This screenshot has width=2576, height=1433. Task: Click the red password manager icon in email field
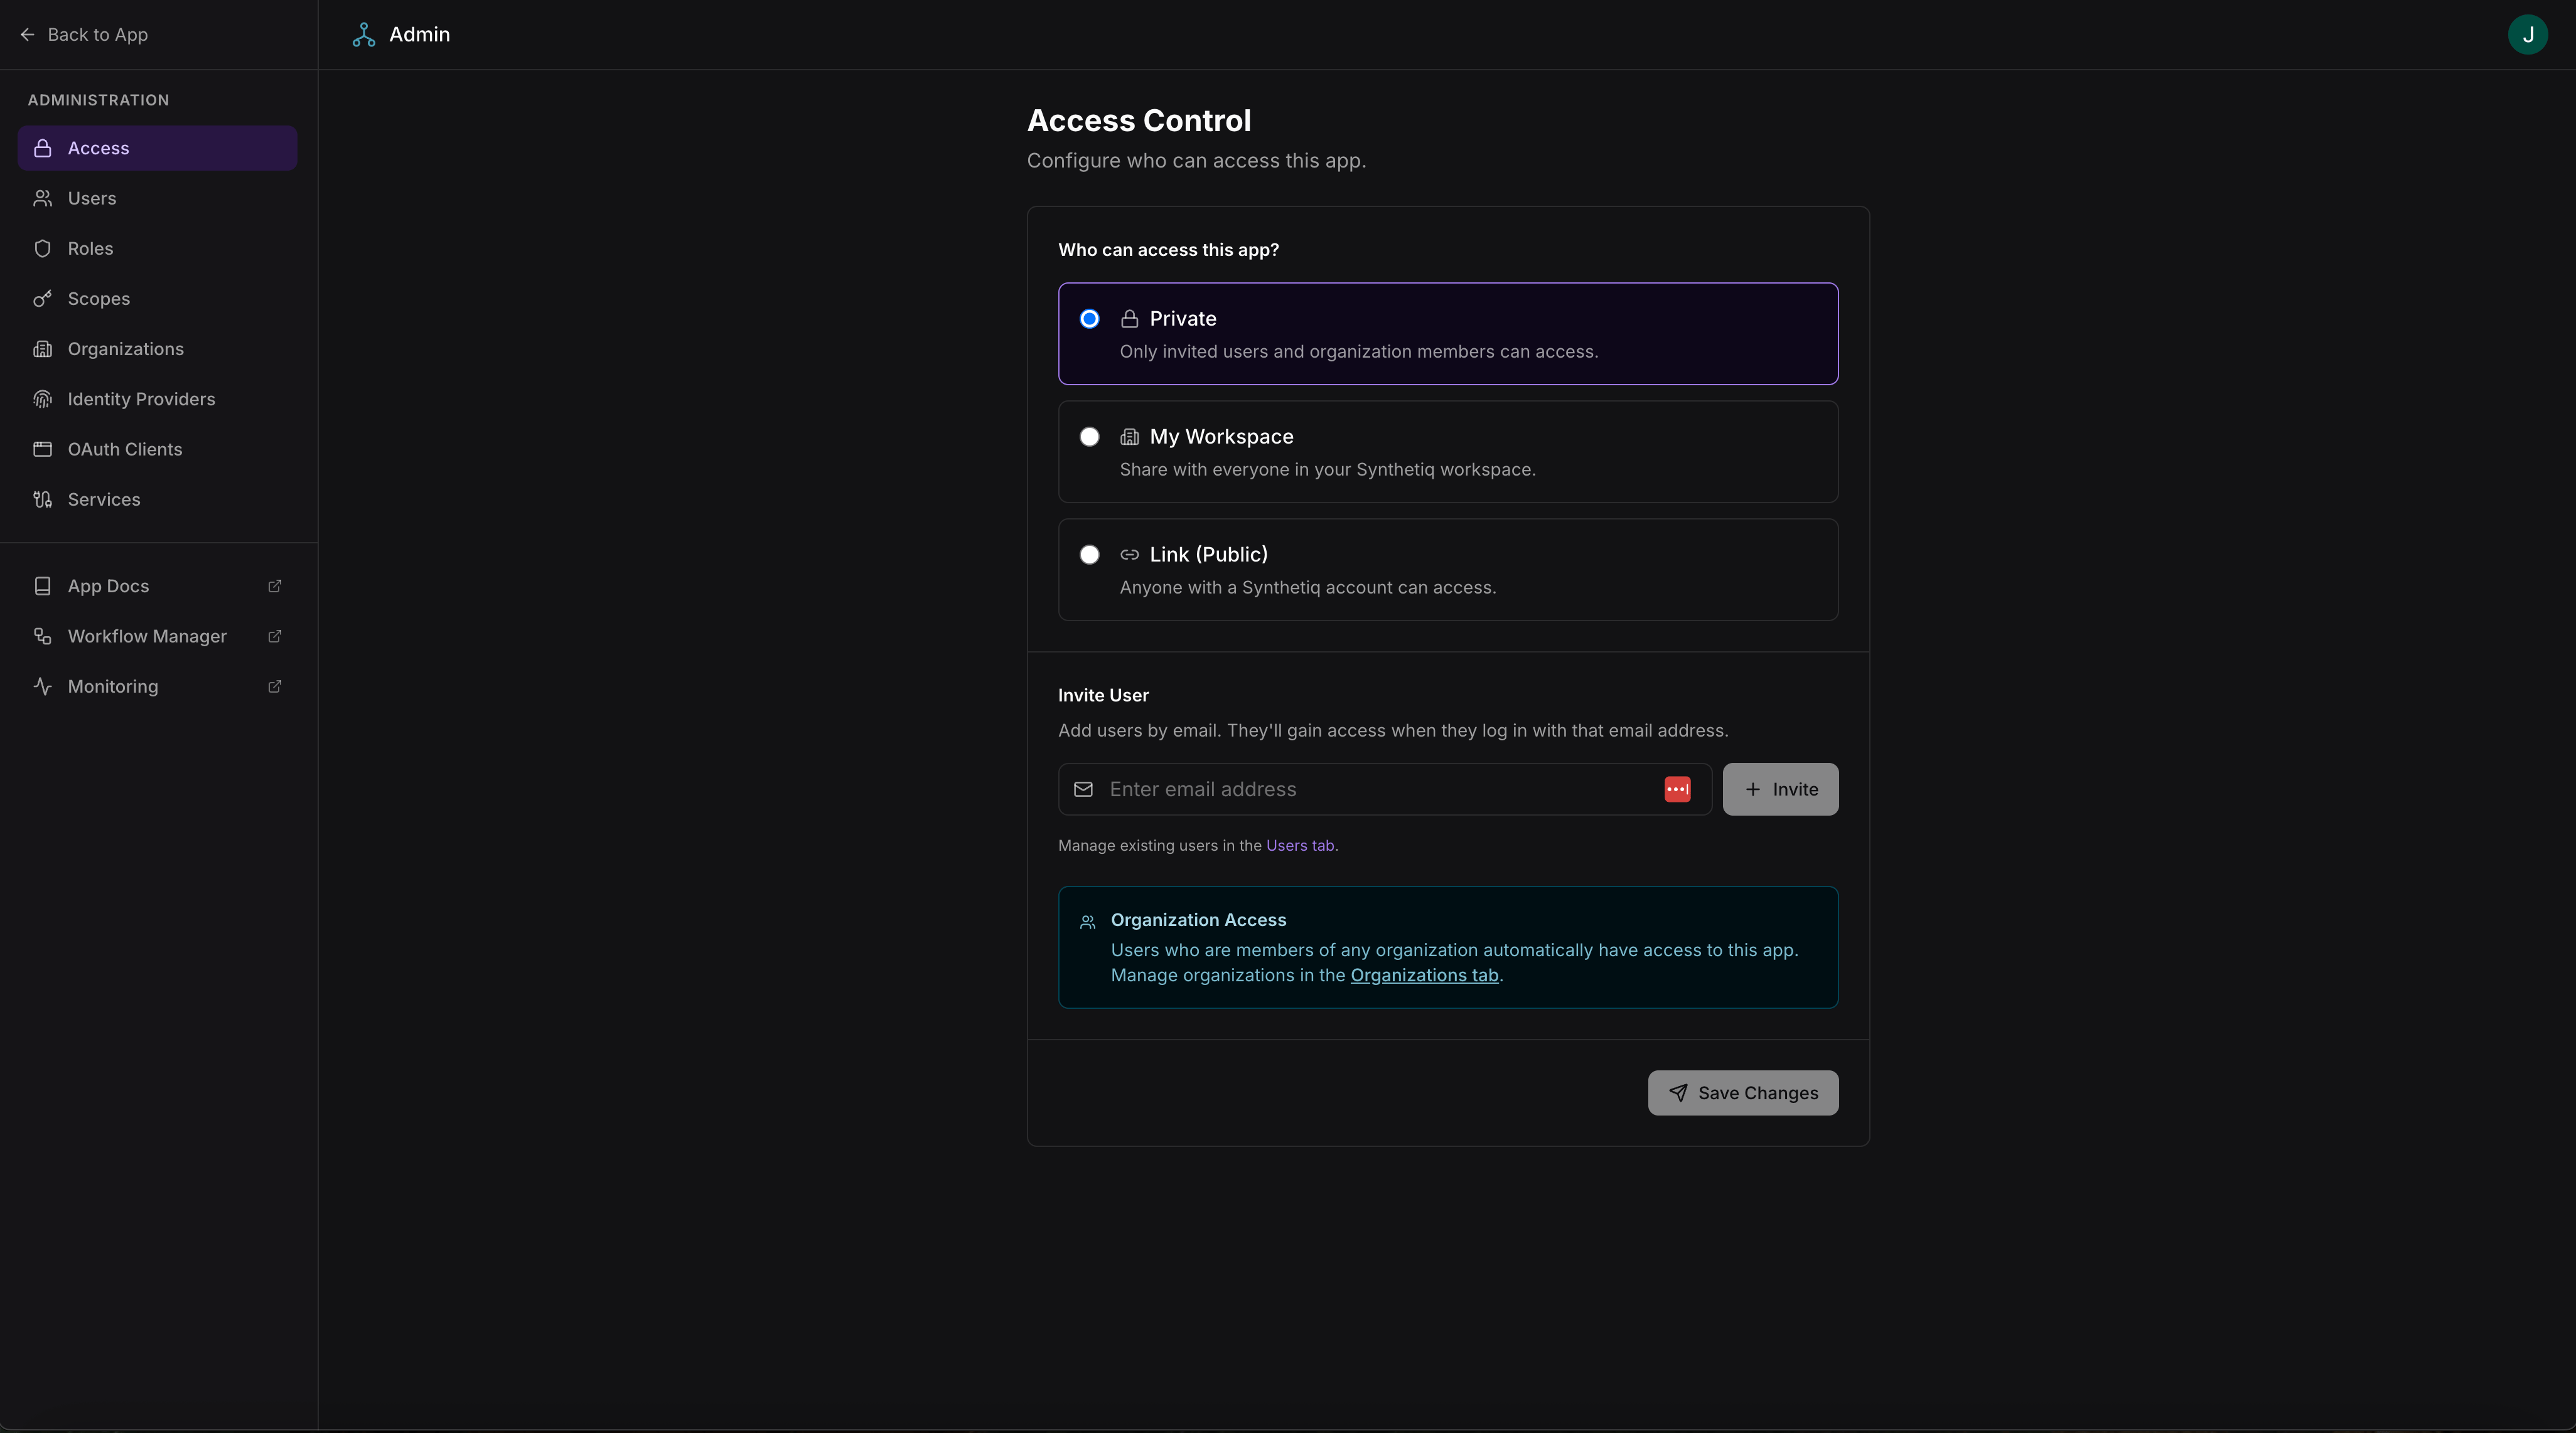click(1677, 789)
